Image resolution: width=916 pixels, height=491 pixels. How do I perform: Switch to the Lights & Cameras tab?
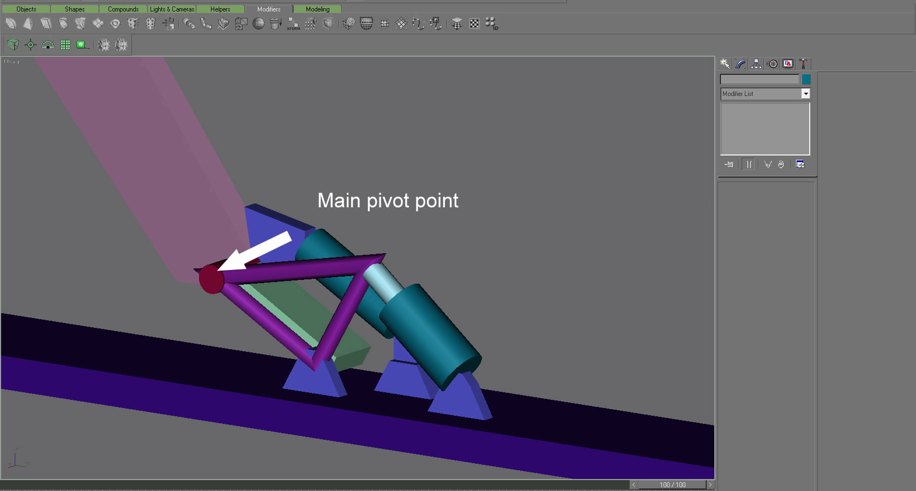[172, 9]
